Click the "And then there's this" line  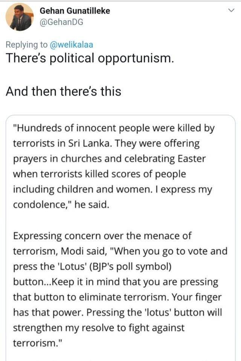click(63, 91)
